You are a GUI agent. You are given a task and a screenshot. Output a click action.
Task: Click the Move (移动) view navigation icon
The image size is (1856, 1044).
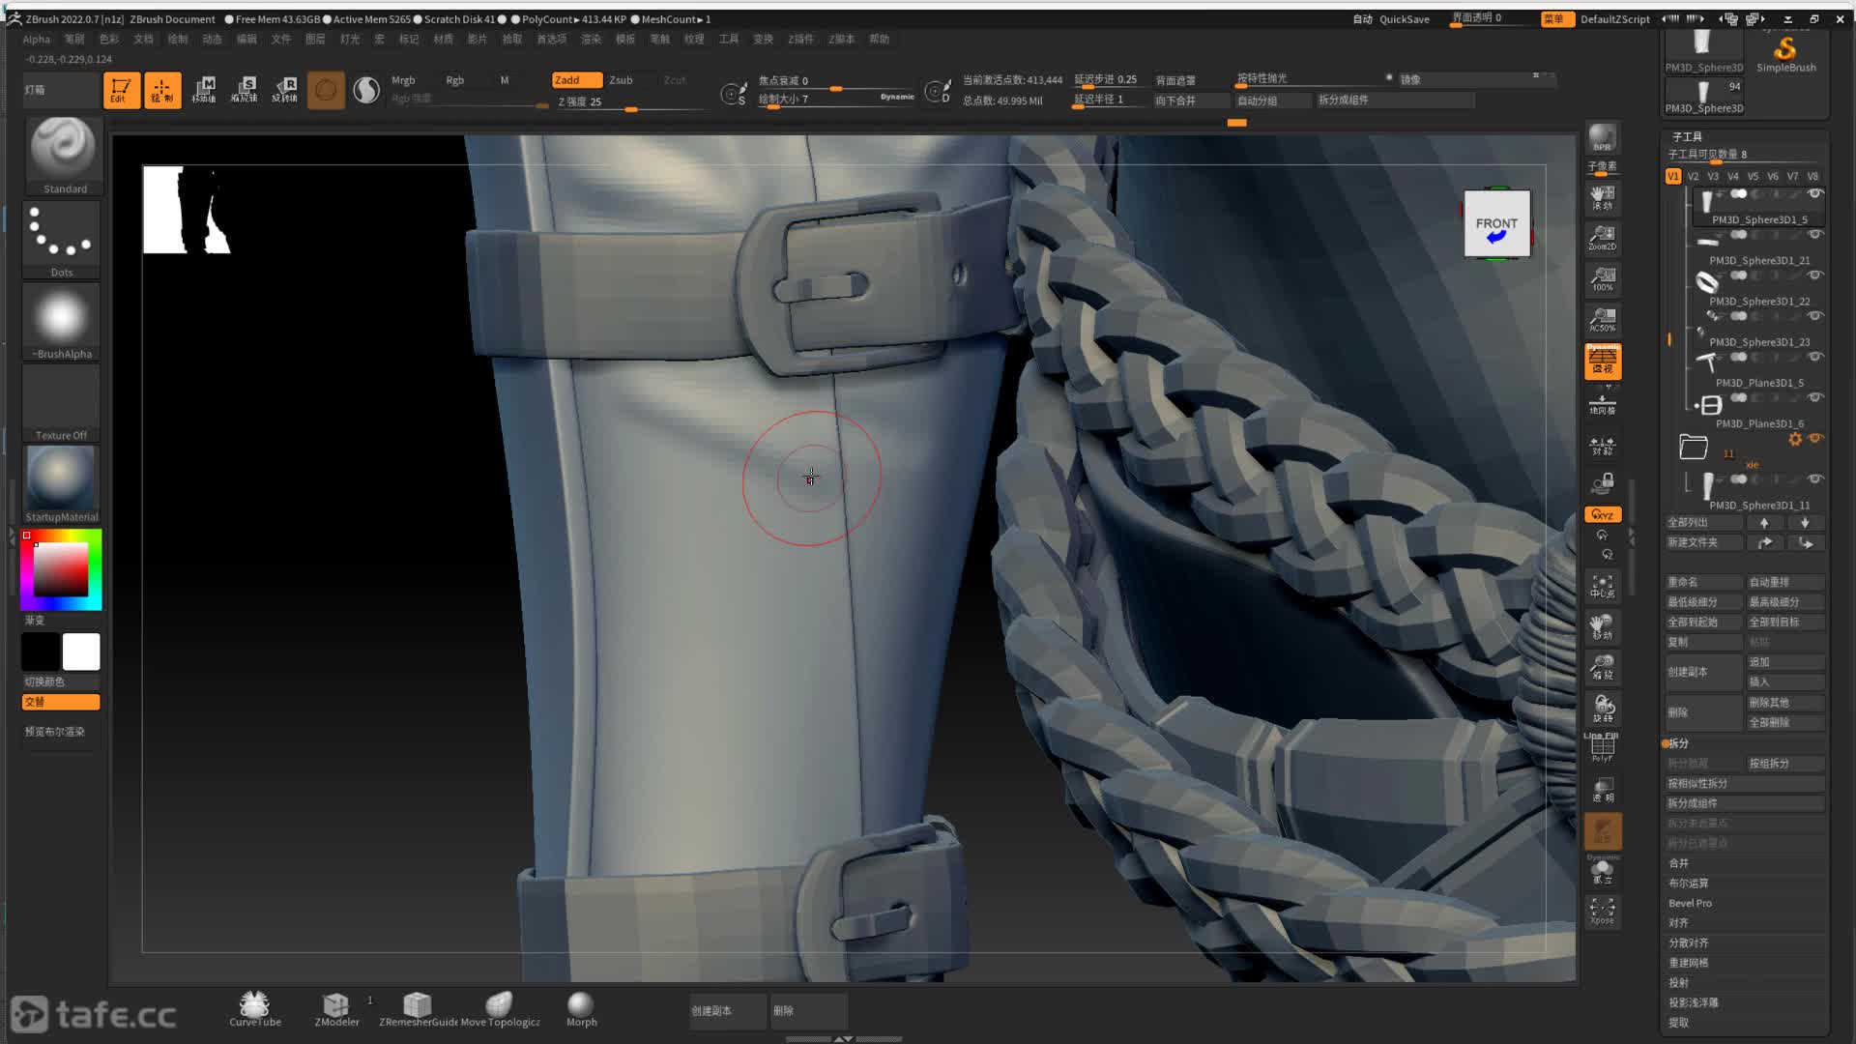1603,627
